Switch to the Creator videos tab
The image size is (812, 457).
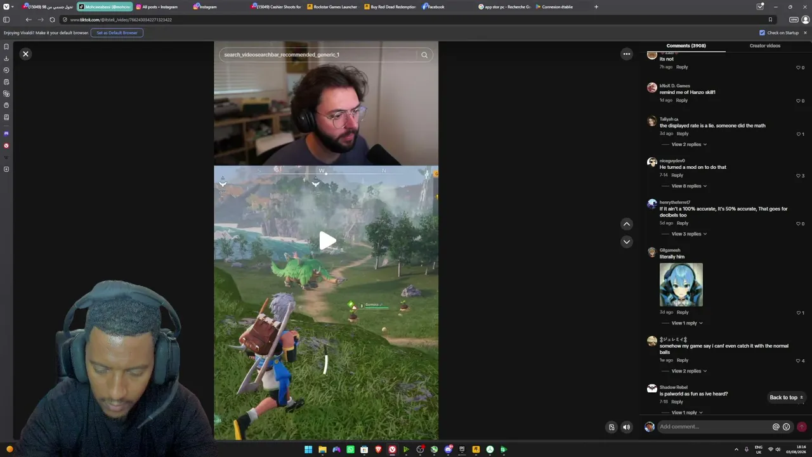point(765,46)
